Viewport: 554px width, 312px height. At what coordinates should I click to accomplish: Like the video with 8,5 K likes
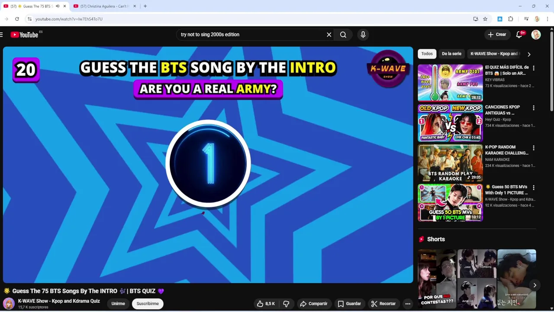266,304
